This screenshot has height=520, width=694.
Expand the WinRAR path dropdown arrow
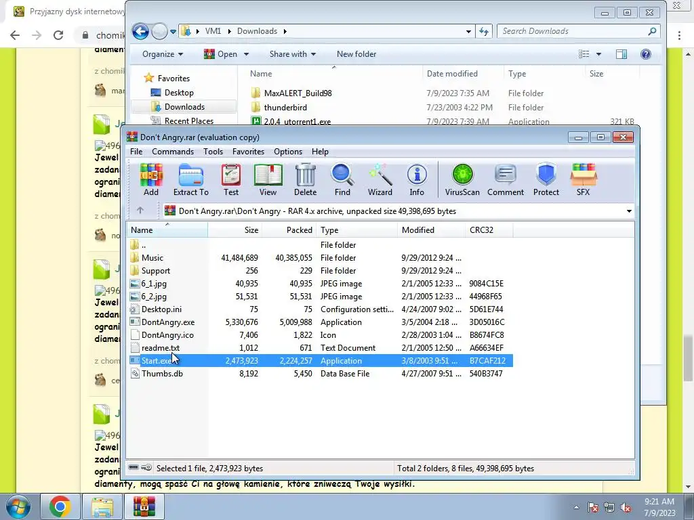pos(629,211)
